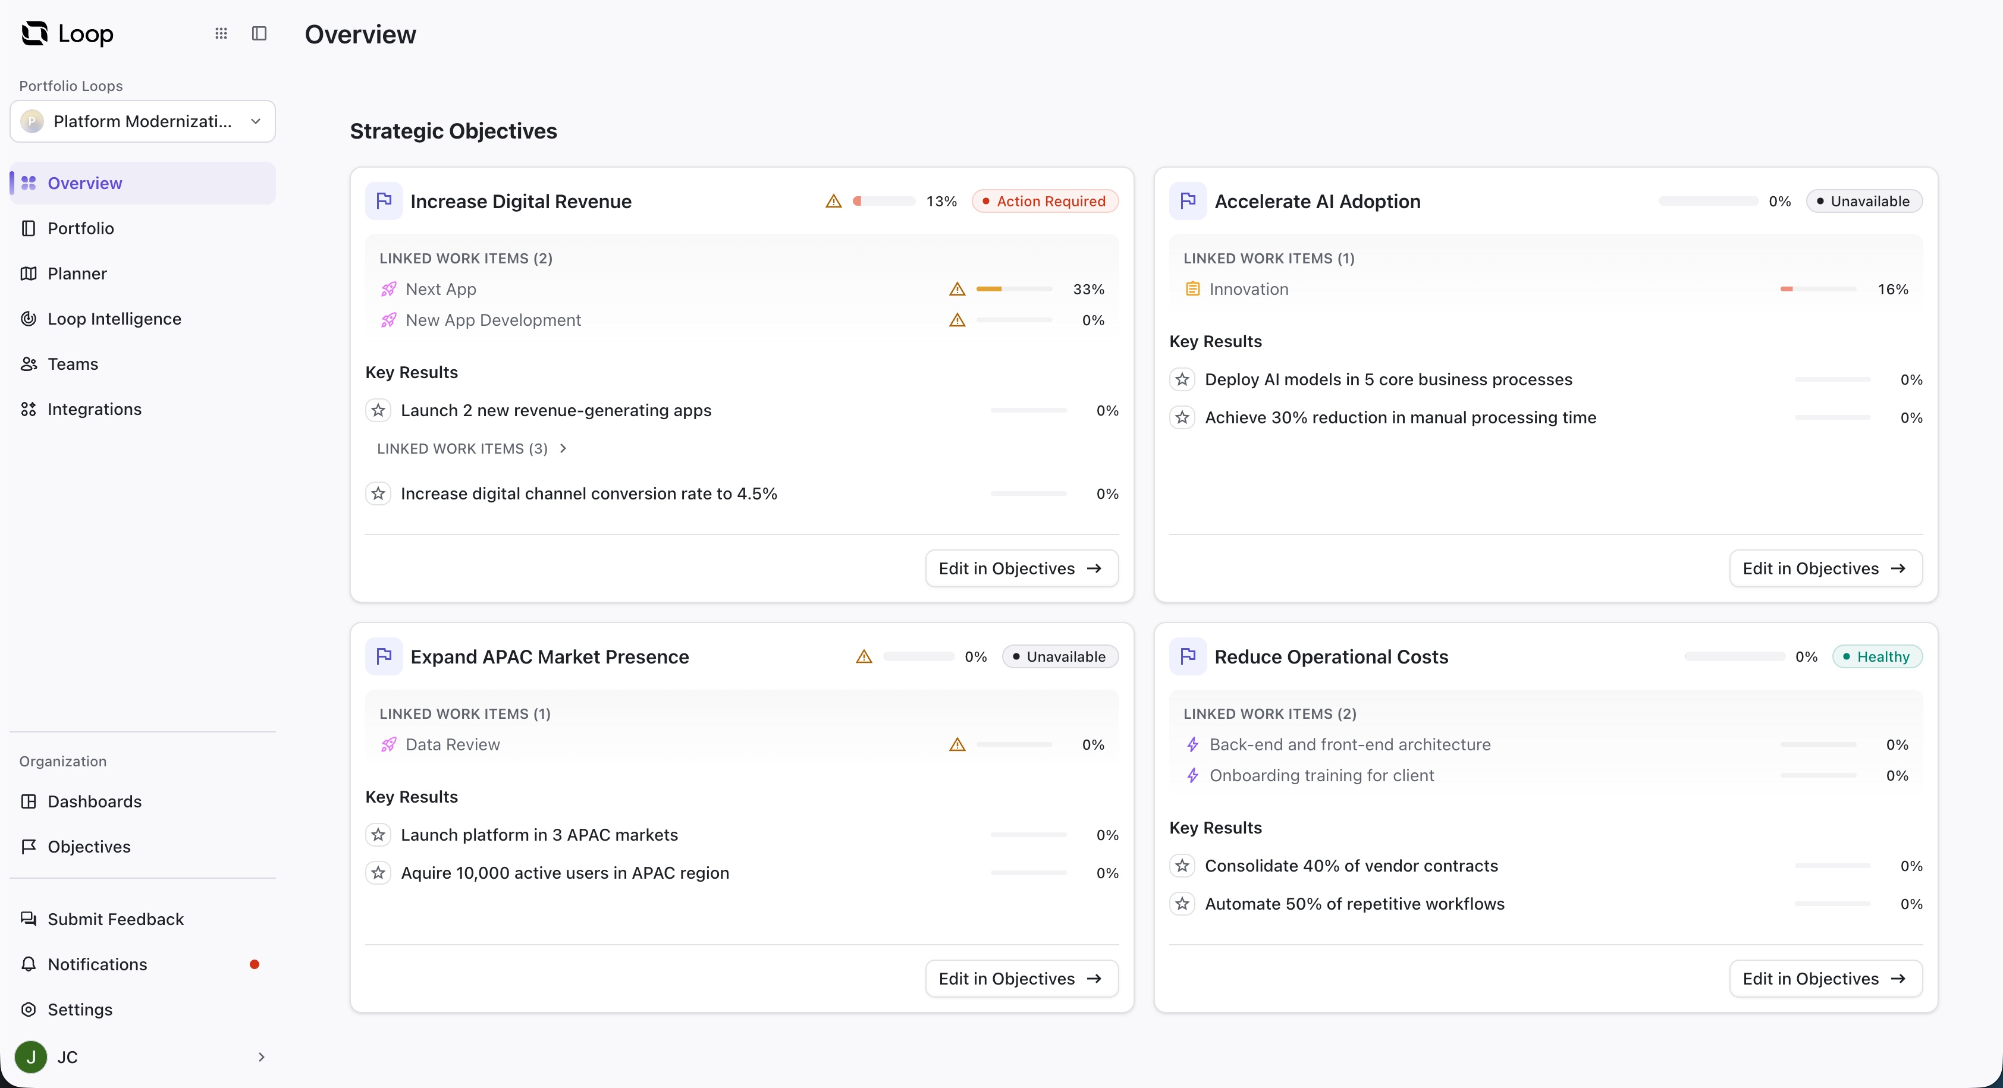Click Unavailable badge on Accelerate AI Adoption

(1864, 202)
